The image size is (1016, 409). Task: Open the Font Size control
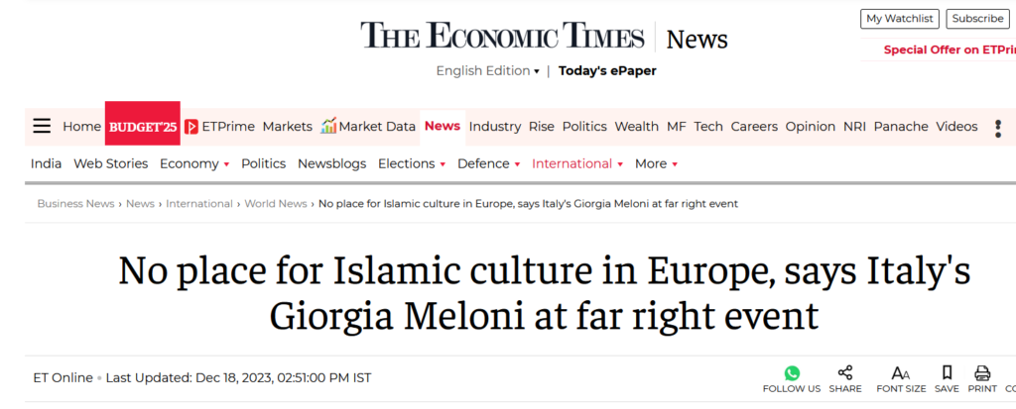[x=901, y=373]
